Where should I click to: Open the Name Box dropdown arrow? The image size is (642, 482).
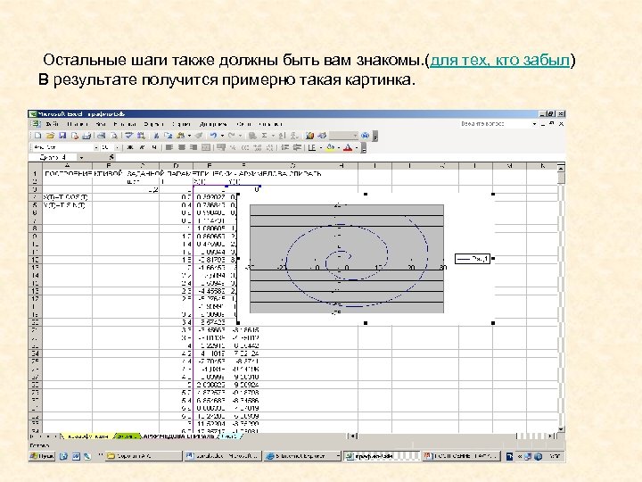(81, 157)
